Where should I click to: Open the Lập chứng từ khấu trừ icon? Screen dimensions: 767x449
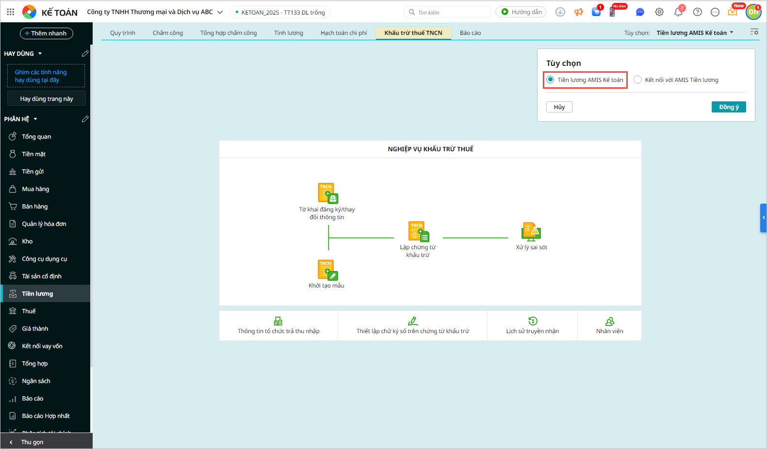(x=419, y=232)
